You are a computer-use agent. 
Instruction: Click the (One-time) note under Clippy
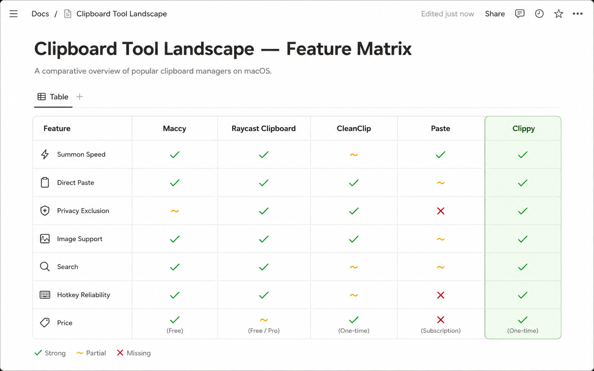(523, 331)
